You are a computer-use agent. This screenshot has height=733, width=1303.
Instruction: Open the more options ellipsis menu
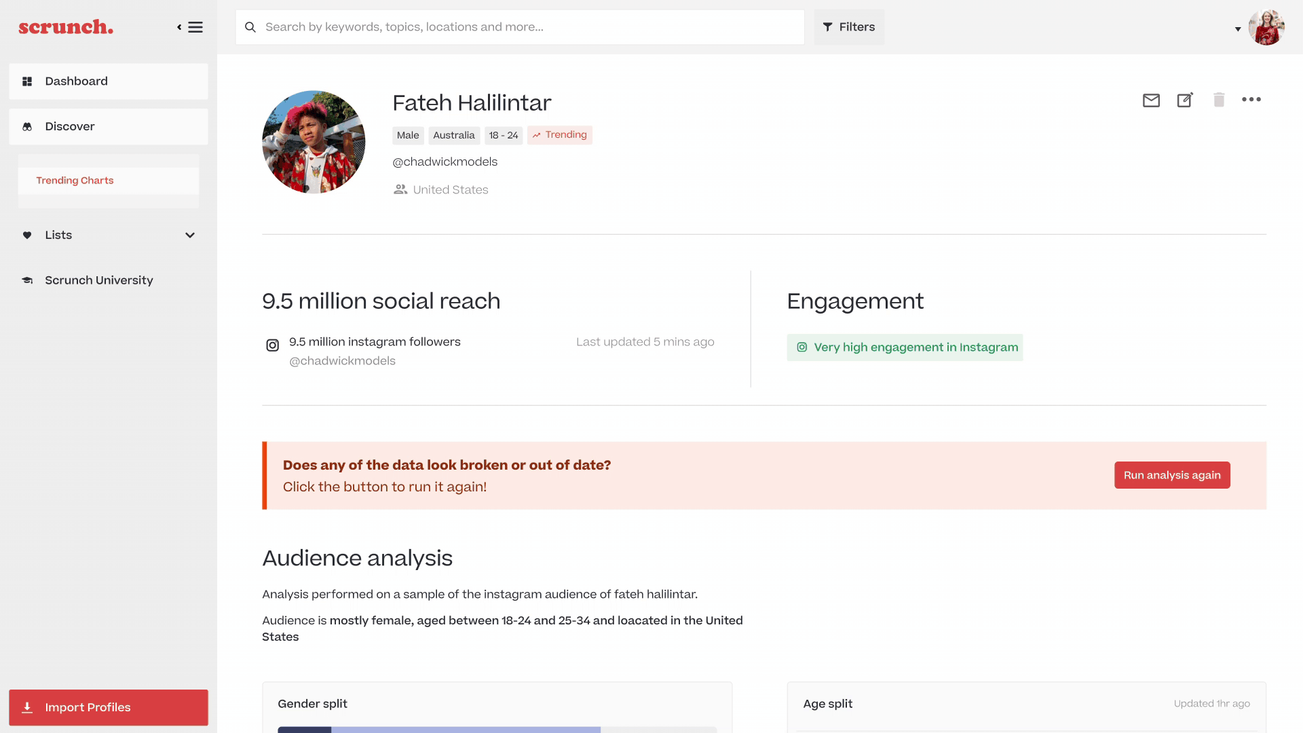(1251, 99)
